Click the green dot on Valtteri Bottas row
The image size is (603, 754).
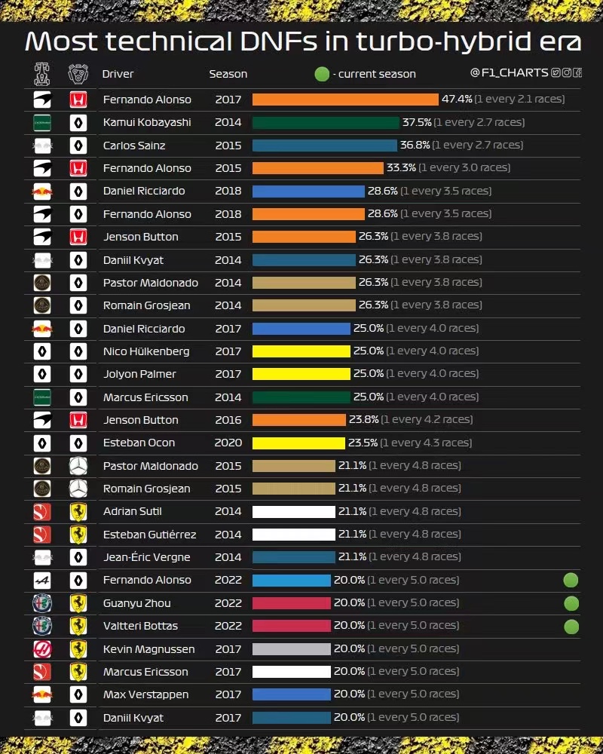571,626
